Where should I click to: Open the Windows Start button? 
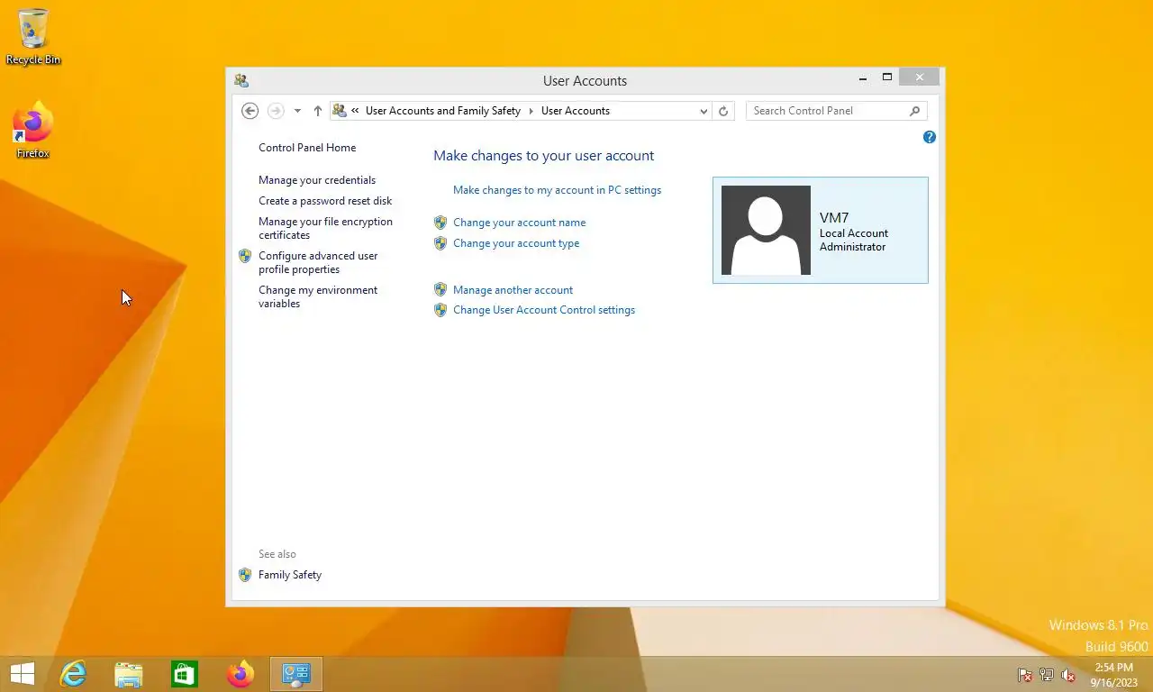pos(22,674)
